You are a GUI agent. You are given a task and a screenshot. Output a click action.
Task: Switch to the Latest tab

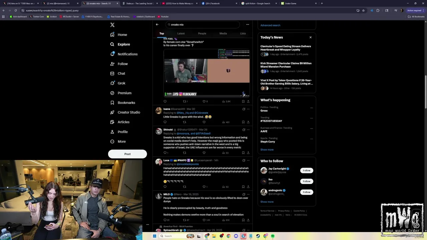pos(181,33)
